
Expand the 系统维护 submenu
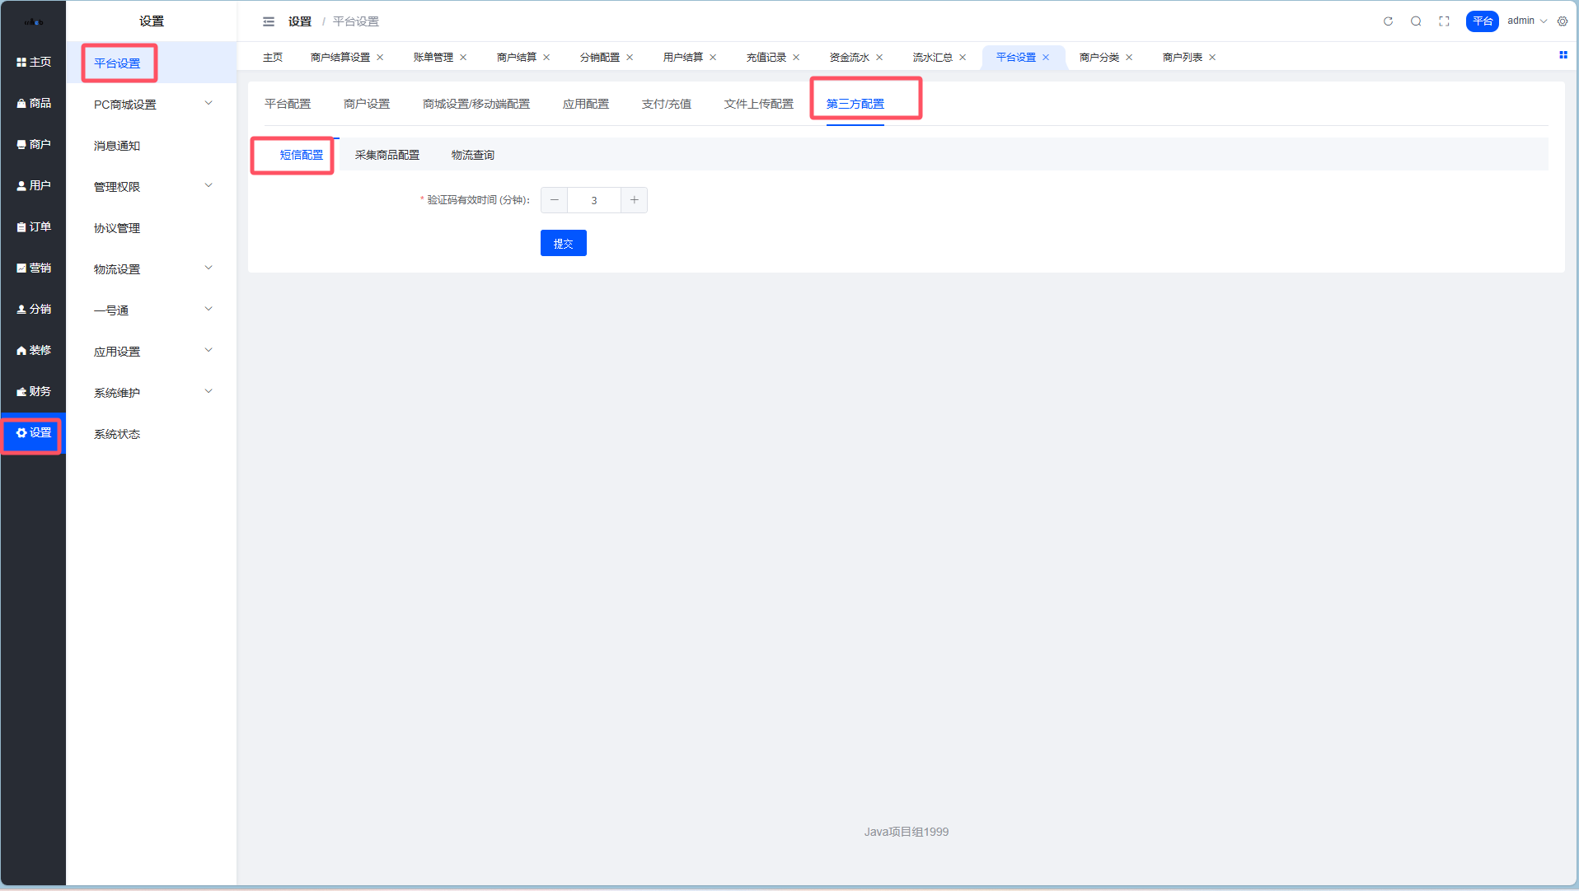pyautogui.click(x=151, y=393)
